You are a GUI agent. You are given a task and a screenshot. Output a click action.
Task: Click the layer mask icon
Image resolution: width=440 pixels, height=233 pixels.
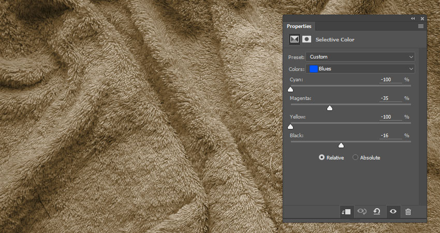(x=307, y=39)
